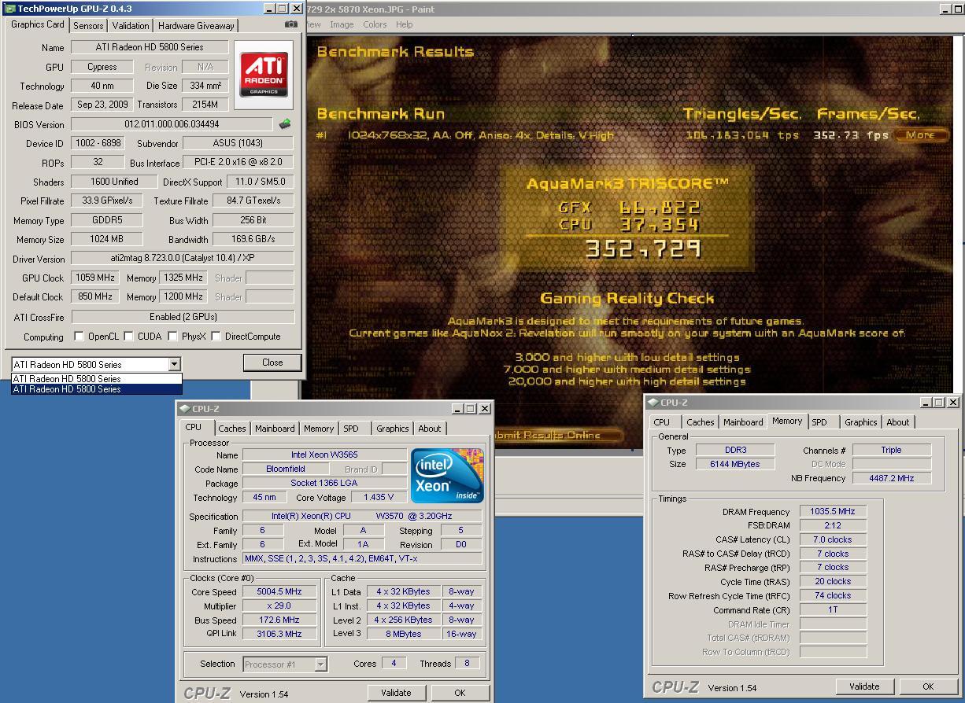This screenshot has height=703, width=965.
Task: Click the GPU Name field in GPU-Z
Action: (x=150, y=47)
